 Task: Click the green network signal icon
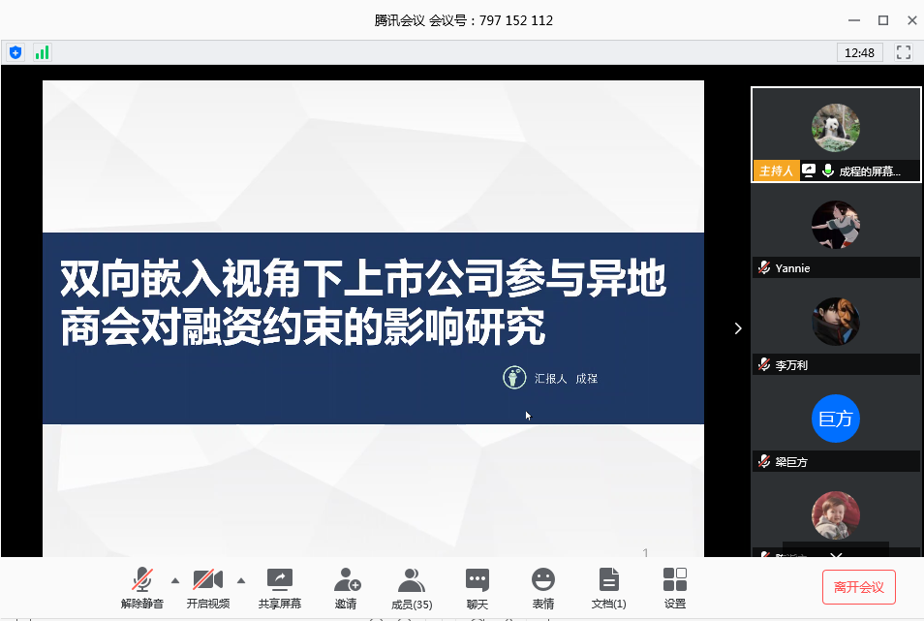(42, 52)
